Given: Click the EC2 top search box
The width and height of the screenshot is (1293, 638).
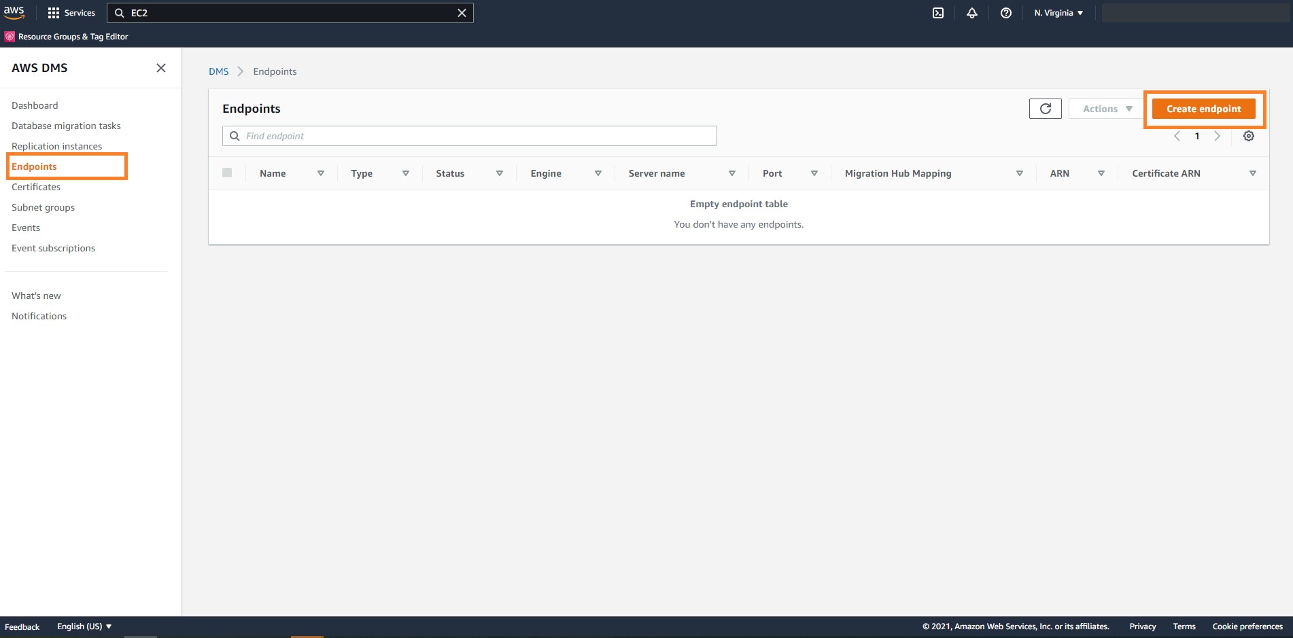Looking at the screenshot, I should pos(290,13).
